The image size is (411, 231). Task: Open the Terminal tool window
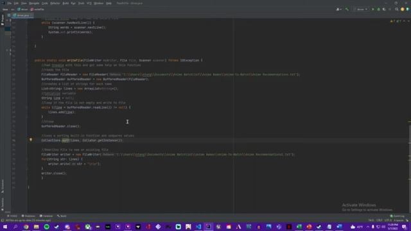tap(46, 216)
